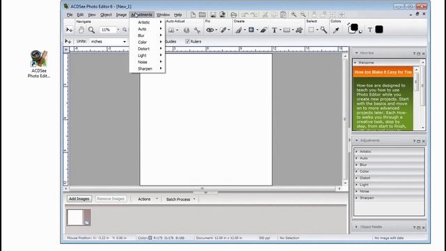446x251 pixels.
Task: Click the Open file icon
Action: (202, 15)
